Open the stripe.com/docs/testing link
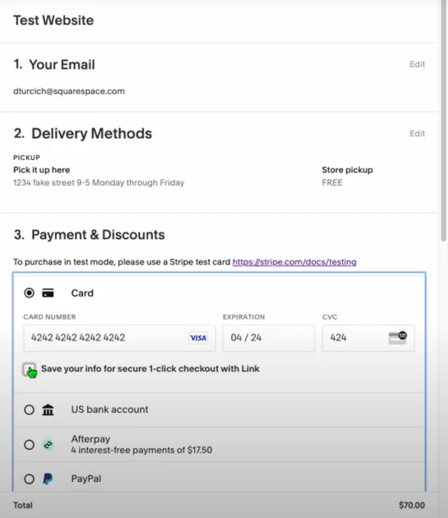The width and height of the screenshot is (448, 518). tap(294, 262)
